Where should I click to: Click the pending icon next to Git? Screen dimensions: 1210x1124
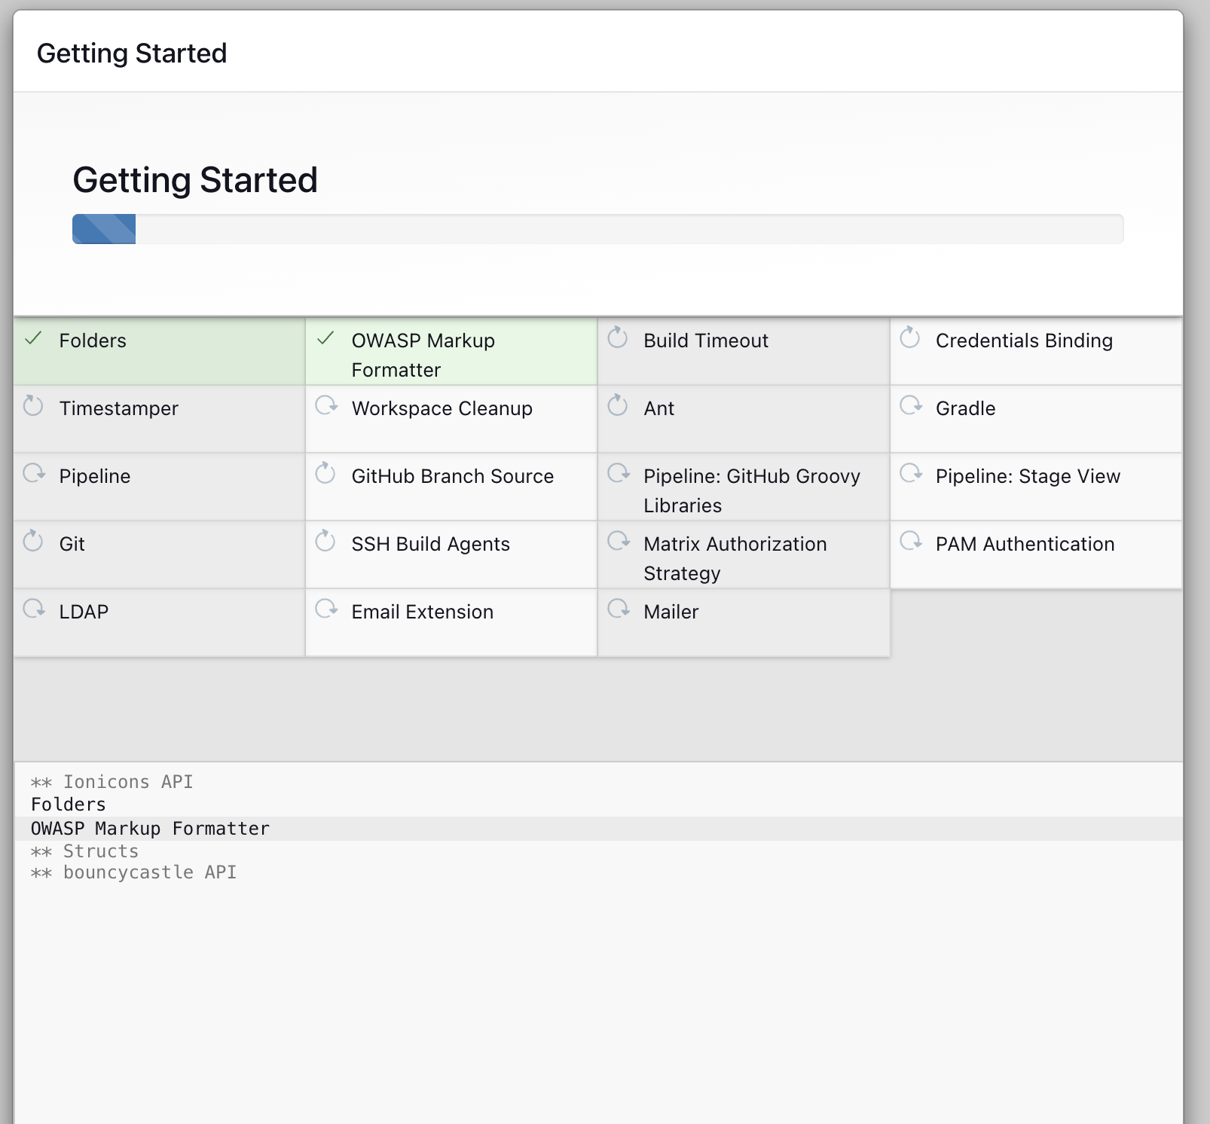coord(33,541)
